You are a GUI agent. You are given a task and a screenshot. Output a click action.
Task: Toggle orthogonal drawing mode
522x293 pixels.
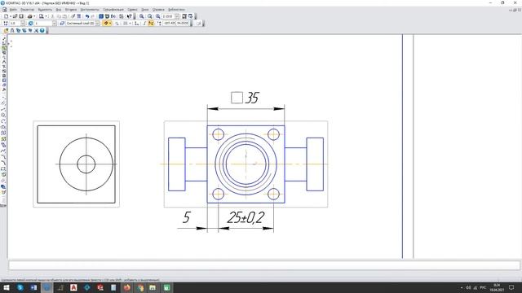click(144, 24)
